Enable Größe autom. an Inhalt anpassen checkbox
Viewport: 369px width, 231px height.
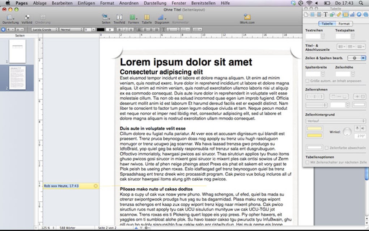307,81
